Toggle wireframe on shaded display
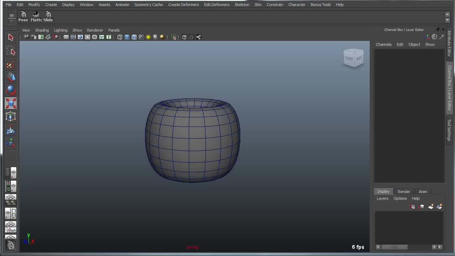The width and height of the screenshot is (455, 256). pyautogui.click(x=134, y=37)
